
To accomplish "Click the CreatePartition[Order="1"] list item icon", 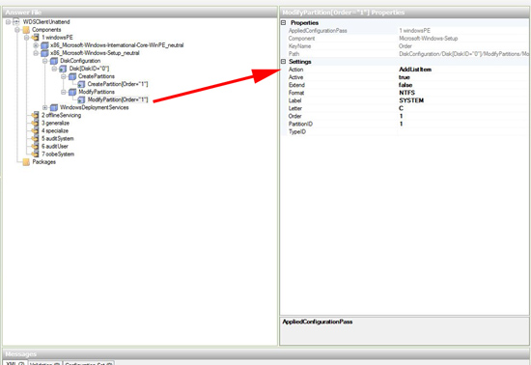I will 81,84.
